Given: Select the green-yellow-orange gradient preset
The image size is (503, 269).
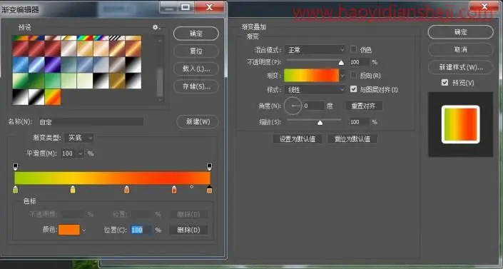Looking at the screenshot, I should [53, 97].
